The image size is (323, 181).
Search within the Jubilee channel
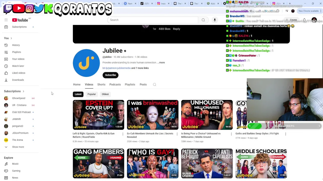[x=154, y=84]
